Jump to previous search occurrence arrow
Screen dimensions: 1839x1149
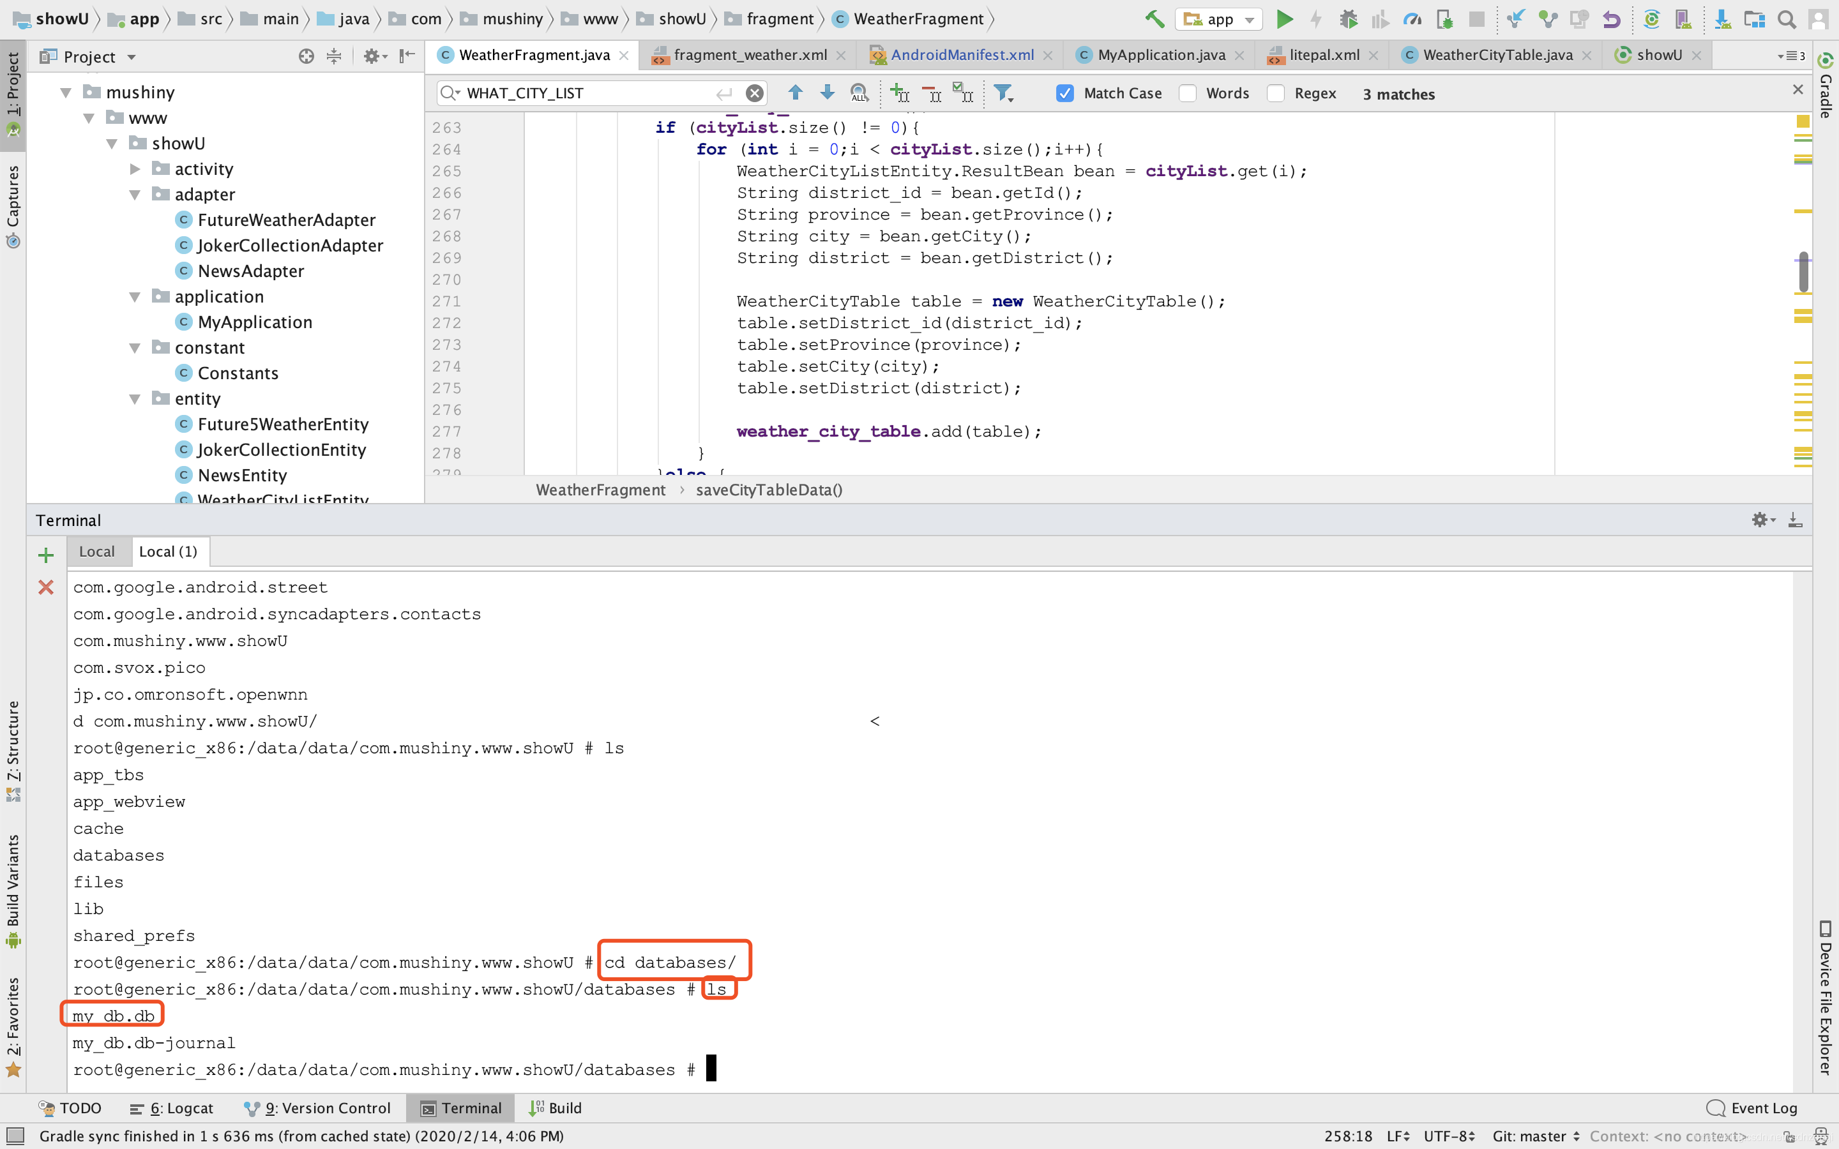796,93
